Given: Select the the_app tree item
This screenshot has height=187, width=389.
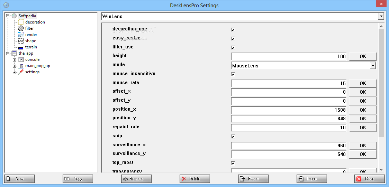Looking at the screenshot, I should 26,53.
